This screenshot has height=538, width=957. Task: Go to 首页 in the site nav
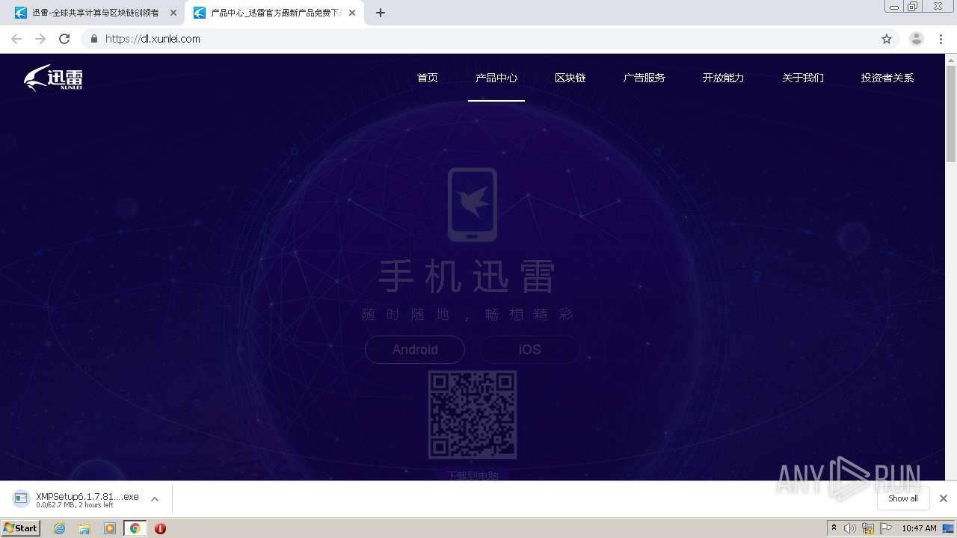(428, 78)
